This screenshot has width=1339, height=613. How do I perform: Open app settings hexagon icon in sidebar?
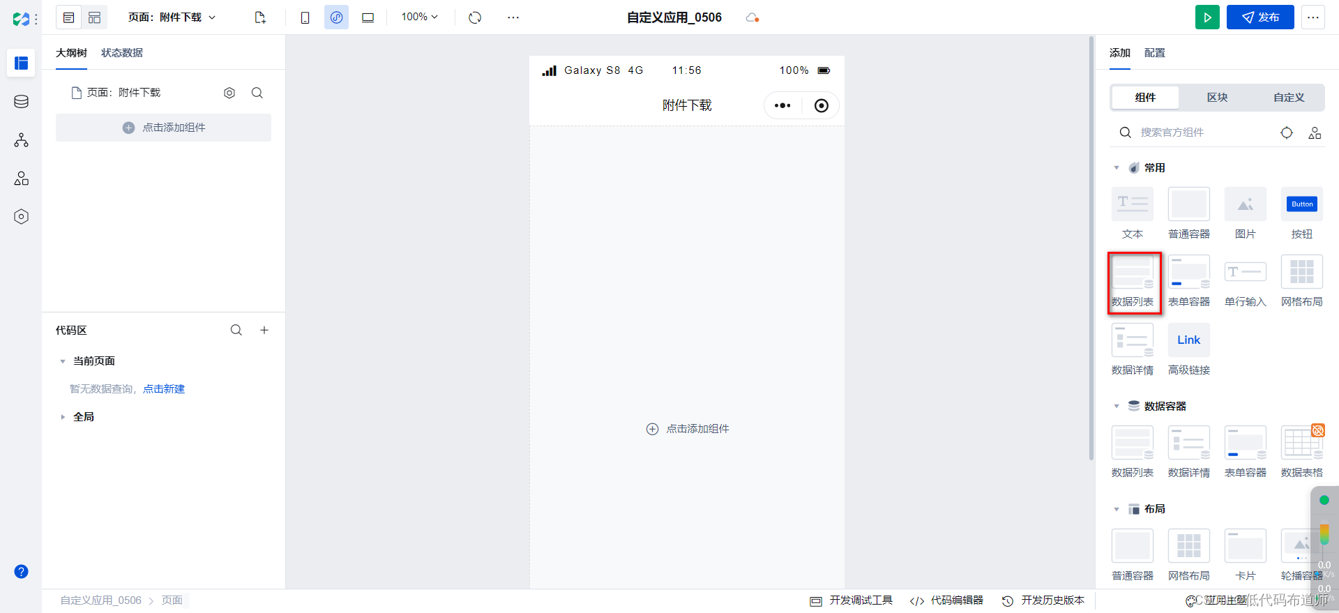click(x=21, y=217)
